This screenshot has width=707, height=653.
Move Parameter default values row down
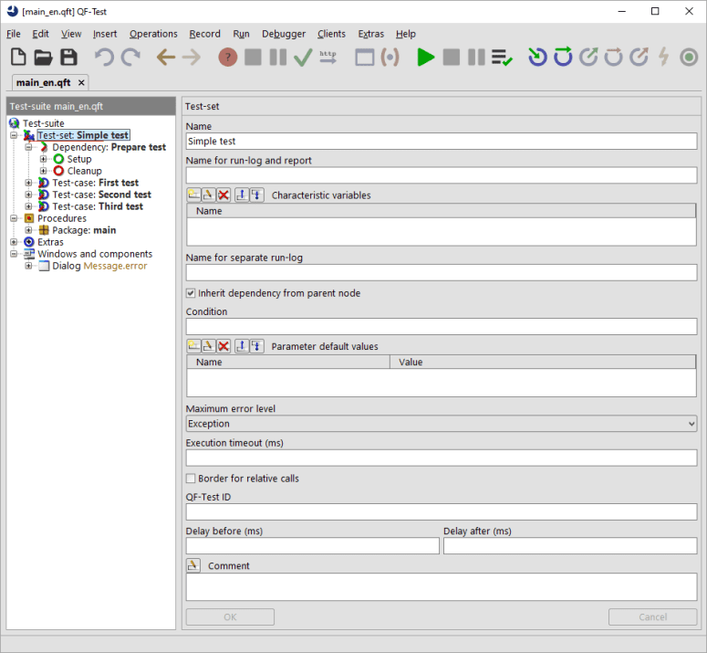(256, 346)
